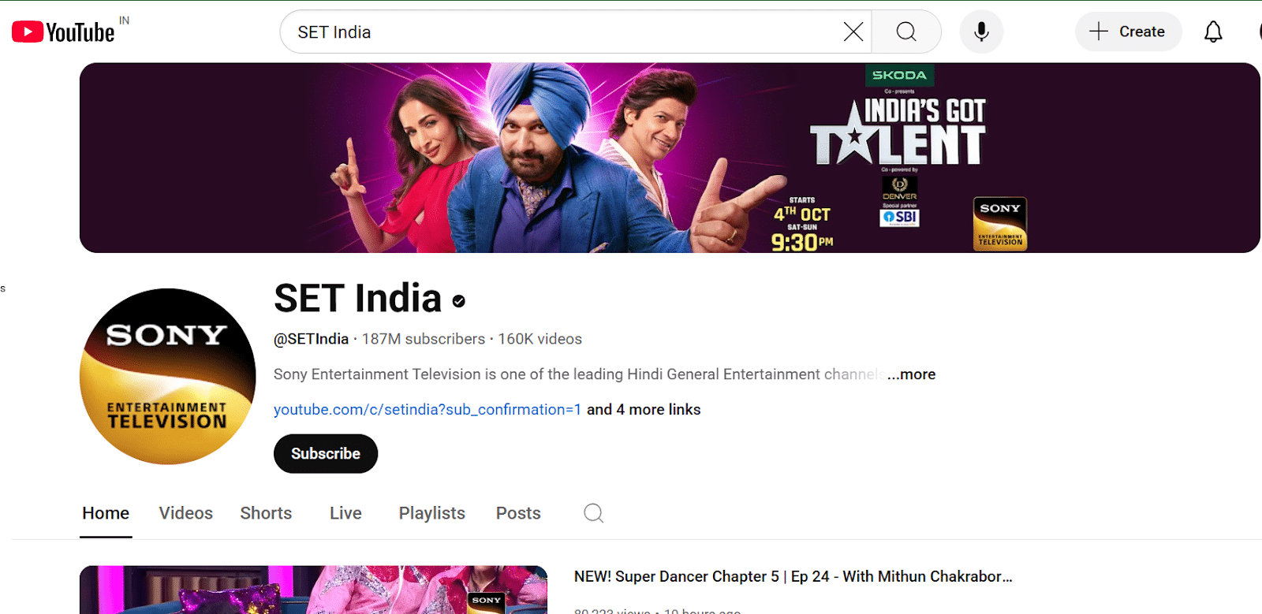1262x614 pixels.
Task: Expand channel description with ...more
Action: click(x=911, y=374)
